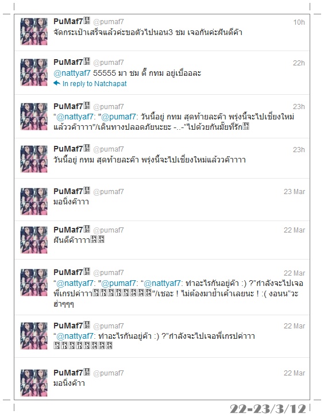
Task: Click the avatar of the 23 Mar tweet
Action: tap(34, 202)
